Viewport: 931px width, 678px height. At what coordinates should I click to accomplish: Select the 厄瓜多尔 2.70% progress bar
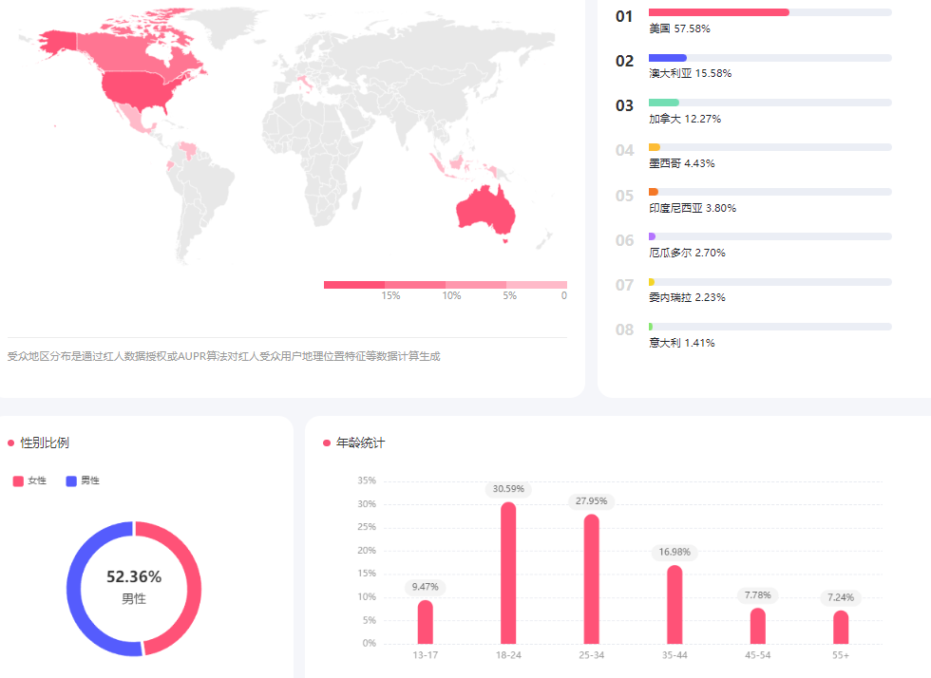click(770, 236)
